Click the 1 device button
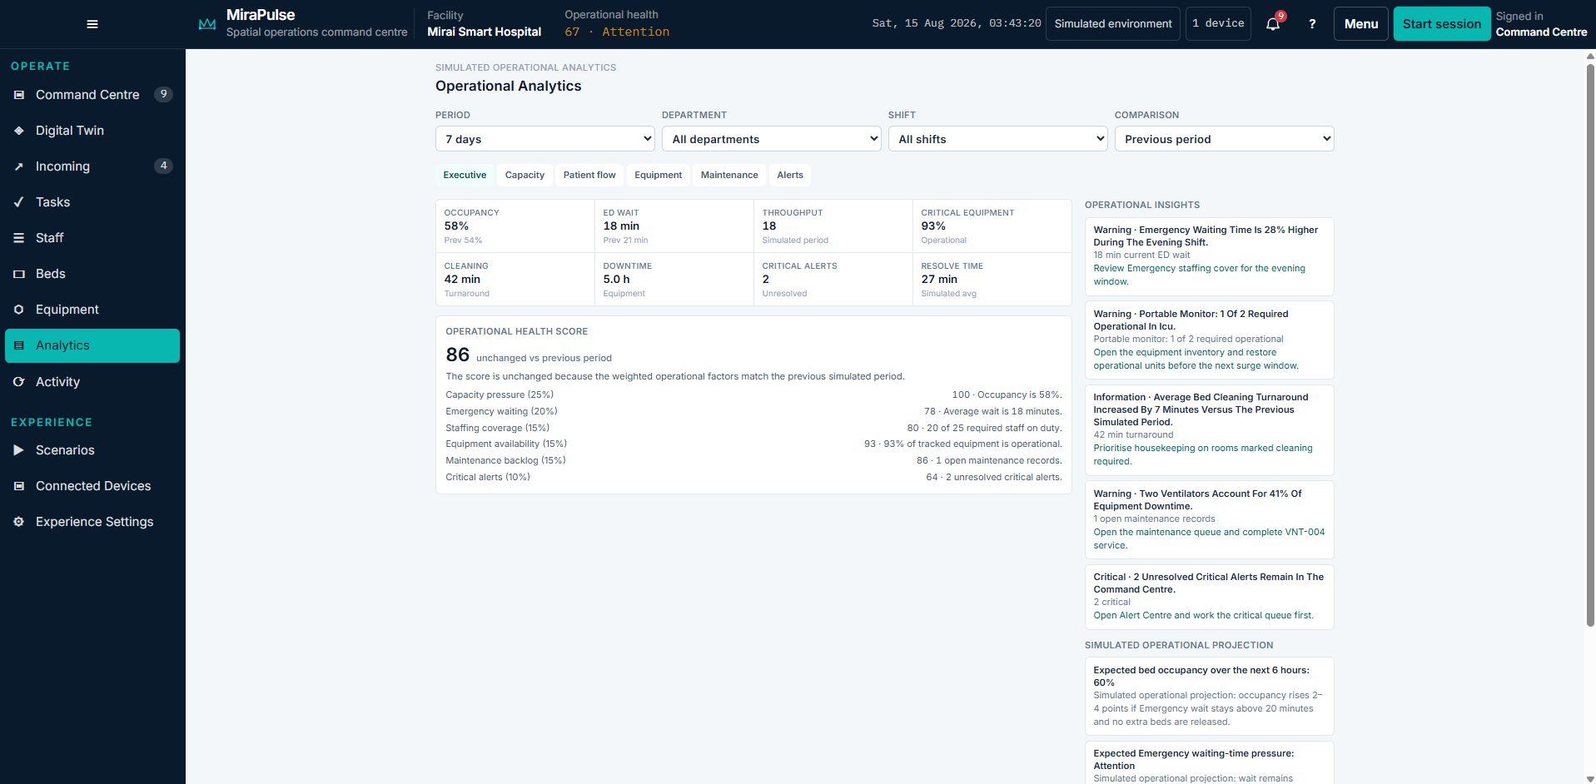 point(1218,24)
